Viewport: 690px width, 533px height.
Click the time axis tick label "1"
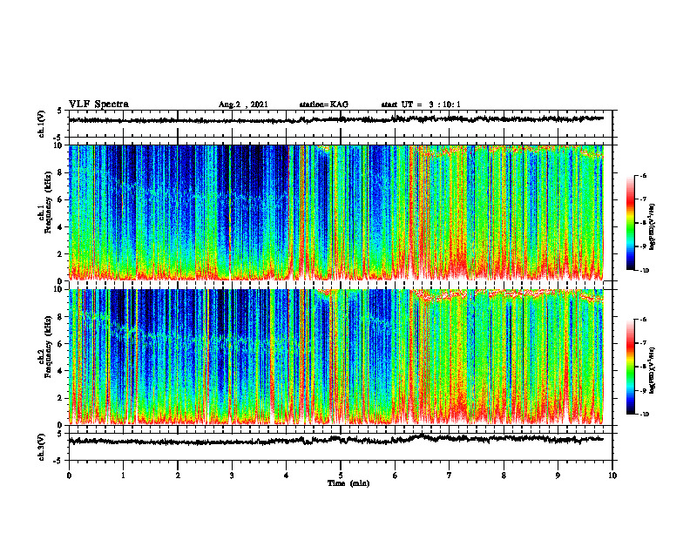coord(123,476)
